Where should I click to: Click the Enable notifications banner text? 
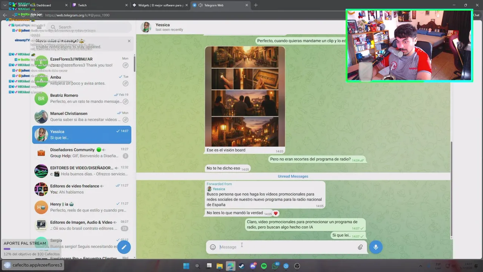point(68,47)
